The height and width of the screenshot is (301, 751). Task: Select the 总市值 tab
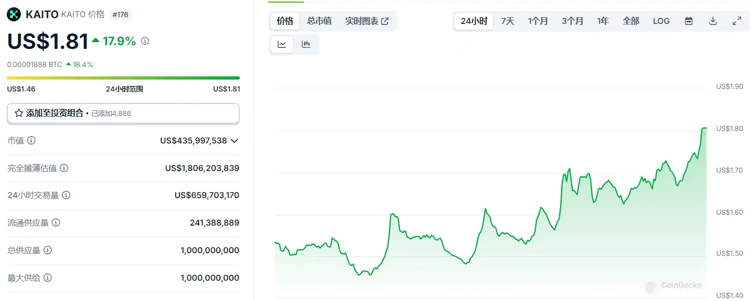pyautogui.click(x=319, y=21)
